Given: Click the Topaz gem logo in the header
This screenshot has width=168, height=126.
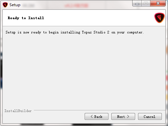Looking at the screenshot, I should 160,18.
